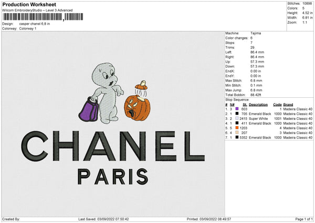Click the design name 'casper chanel 6,8 in'
The width and height of the screenshot is (315, 223).
click(x=35, y=24)
